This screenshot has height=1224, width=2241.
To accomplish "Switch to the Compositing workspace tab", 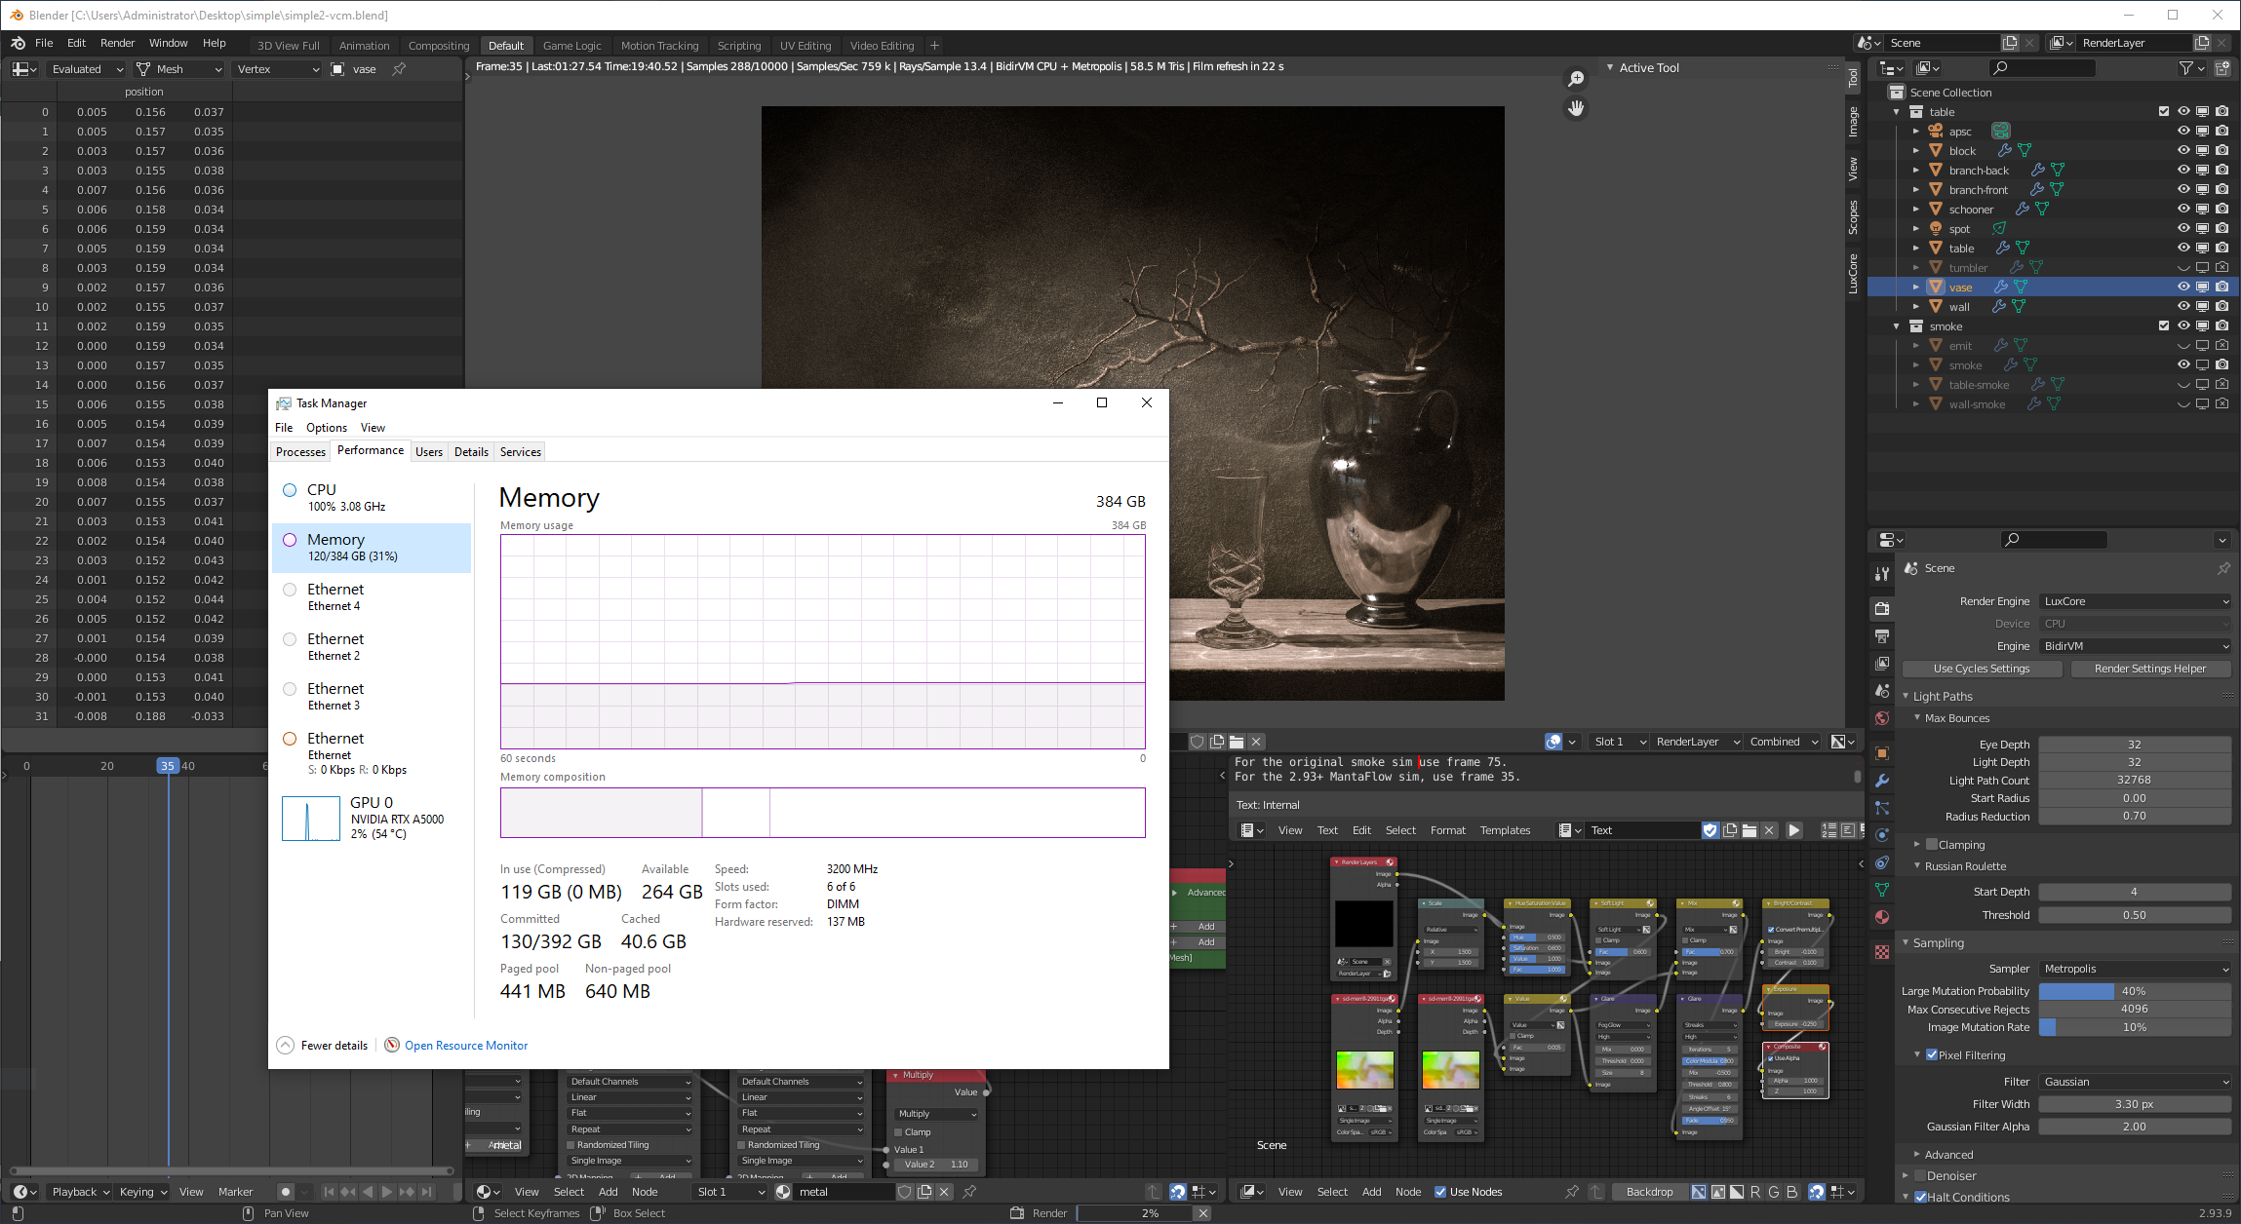I will (438, 46).
